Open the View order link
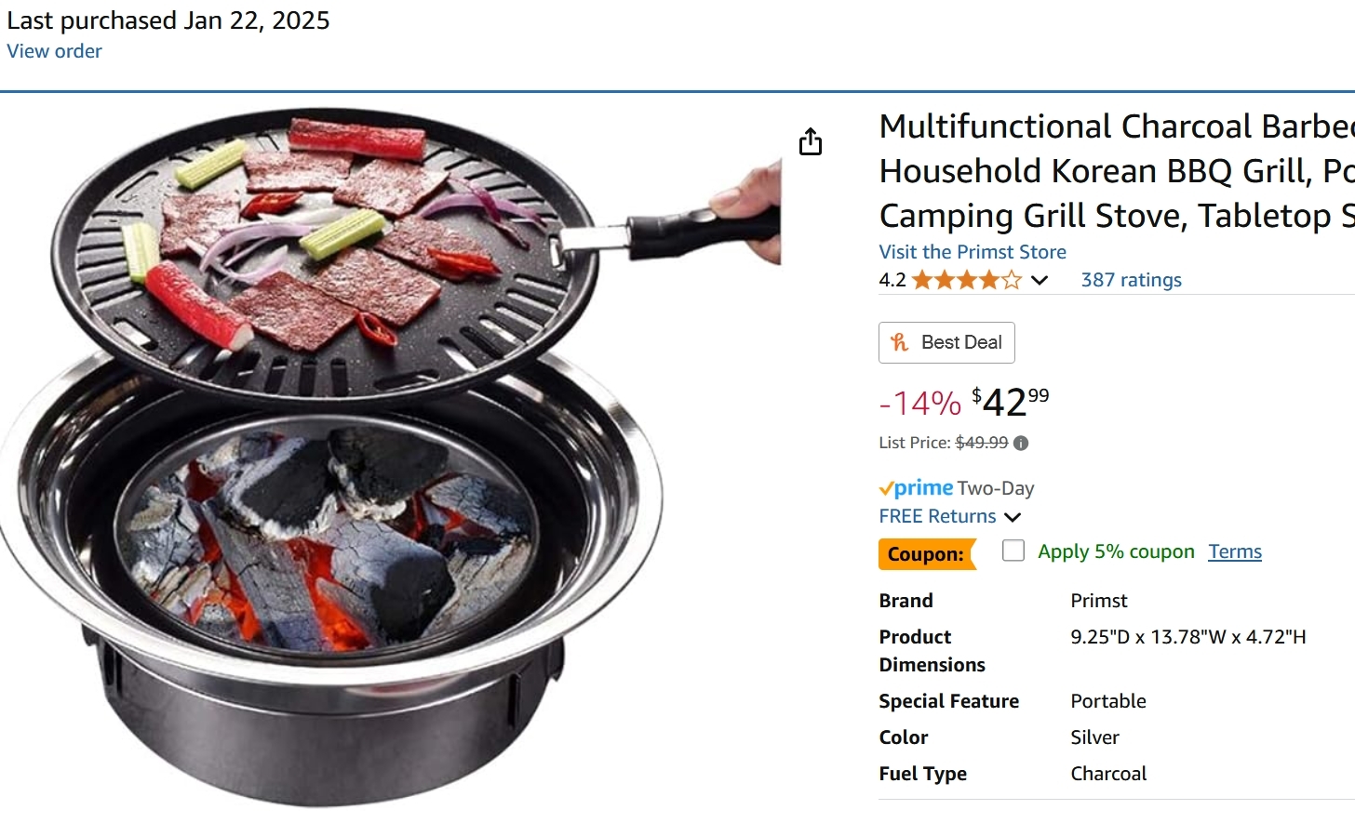 tap(55, 51)
